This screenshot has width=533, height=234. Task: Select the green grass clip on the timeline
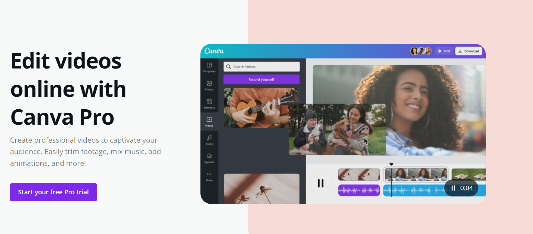(469, 175)
